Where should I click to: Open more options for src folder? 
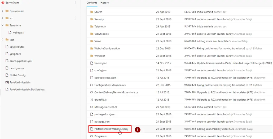point(75,18)
